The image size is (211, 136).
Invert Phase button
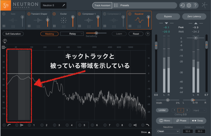(x=181, y=121)
